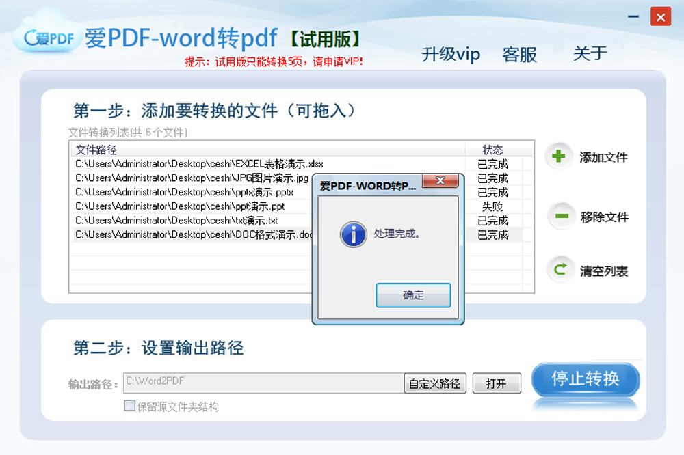Open the output folder with 打开 button
The height and width of the screenshot is (455, 684).
(497, 383)
